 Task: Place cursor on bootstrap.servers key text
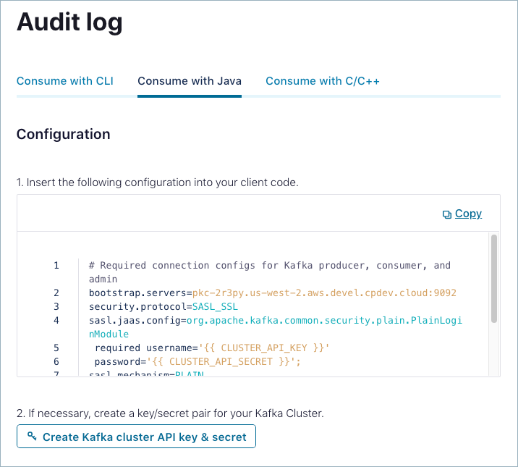tap(137, 293)
